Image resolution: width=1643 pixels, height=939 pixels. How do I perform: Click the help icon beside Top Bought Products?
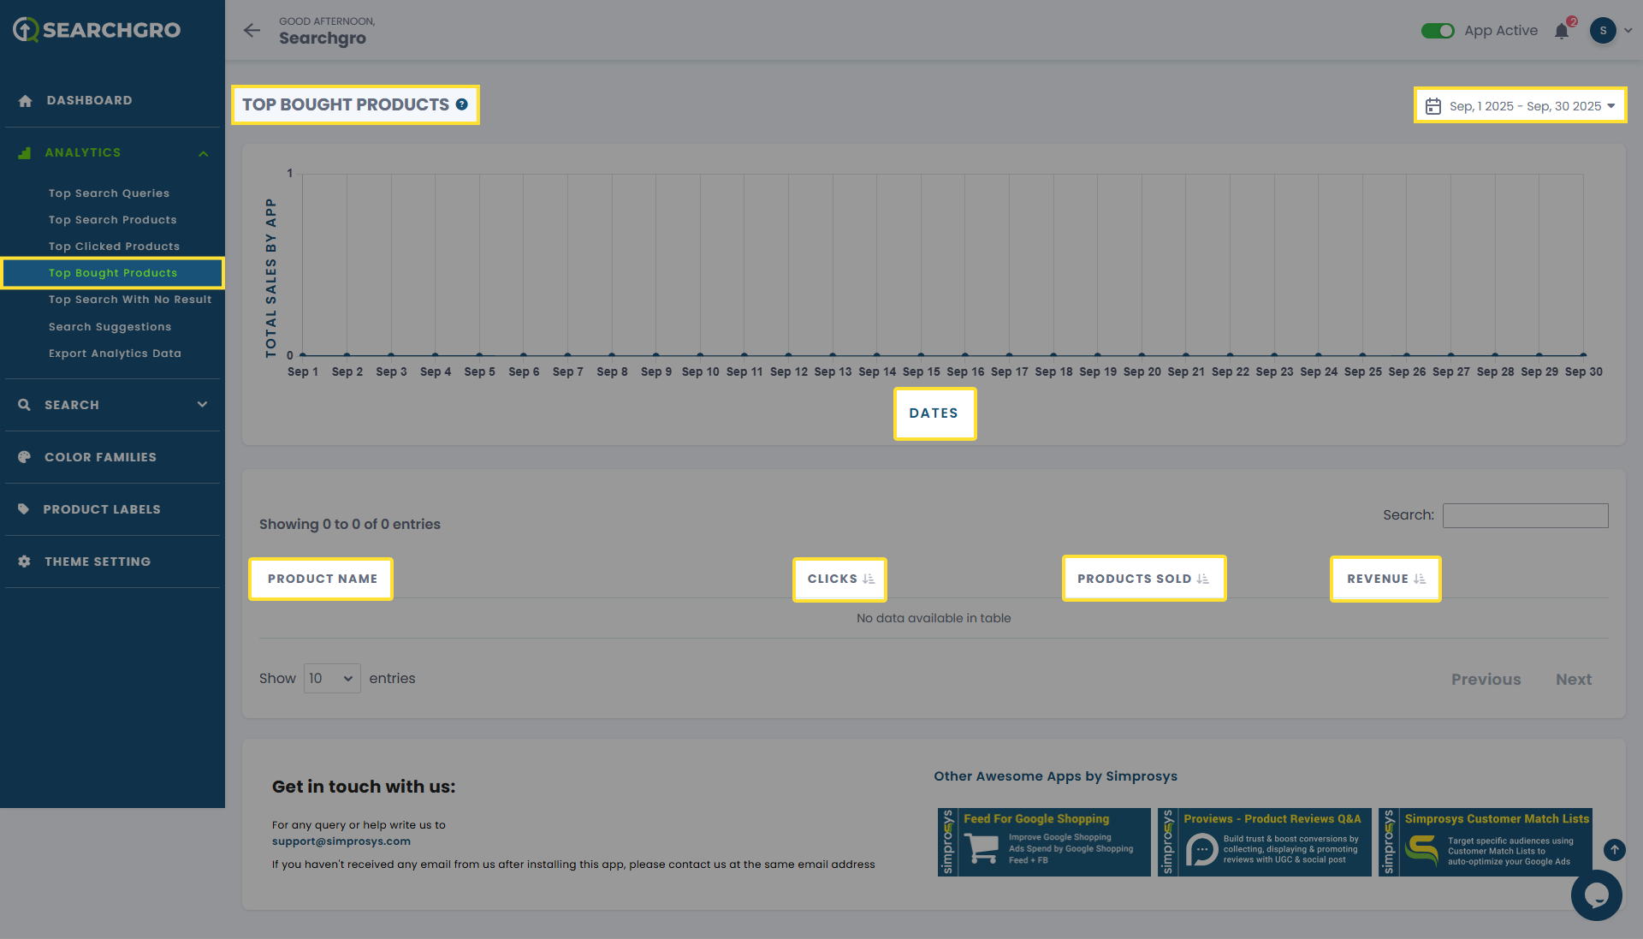pos(462,104)
